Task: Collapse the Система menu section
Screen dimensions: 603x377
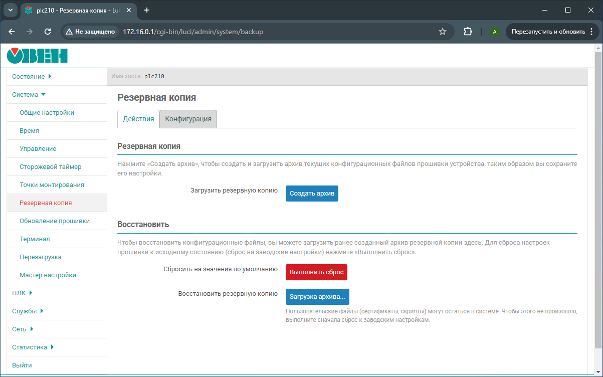Action: [x=29, y=95]
